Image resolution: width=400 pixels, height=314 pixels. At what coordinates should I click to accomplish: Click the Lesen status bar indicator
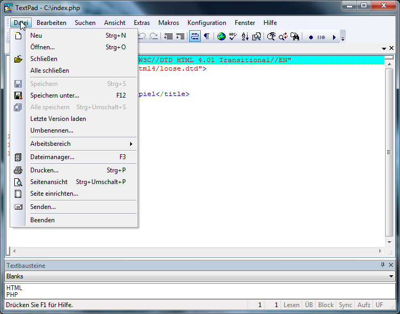(291, 305)
